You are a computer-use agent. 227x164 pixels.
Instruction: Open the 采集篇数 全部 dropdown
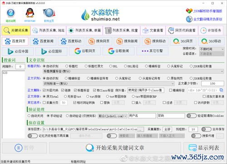167,129
